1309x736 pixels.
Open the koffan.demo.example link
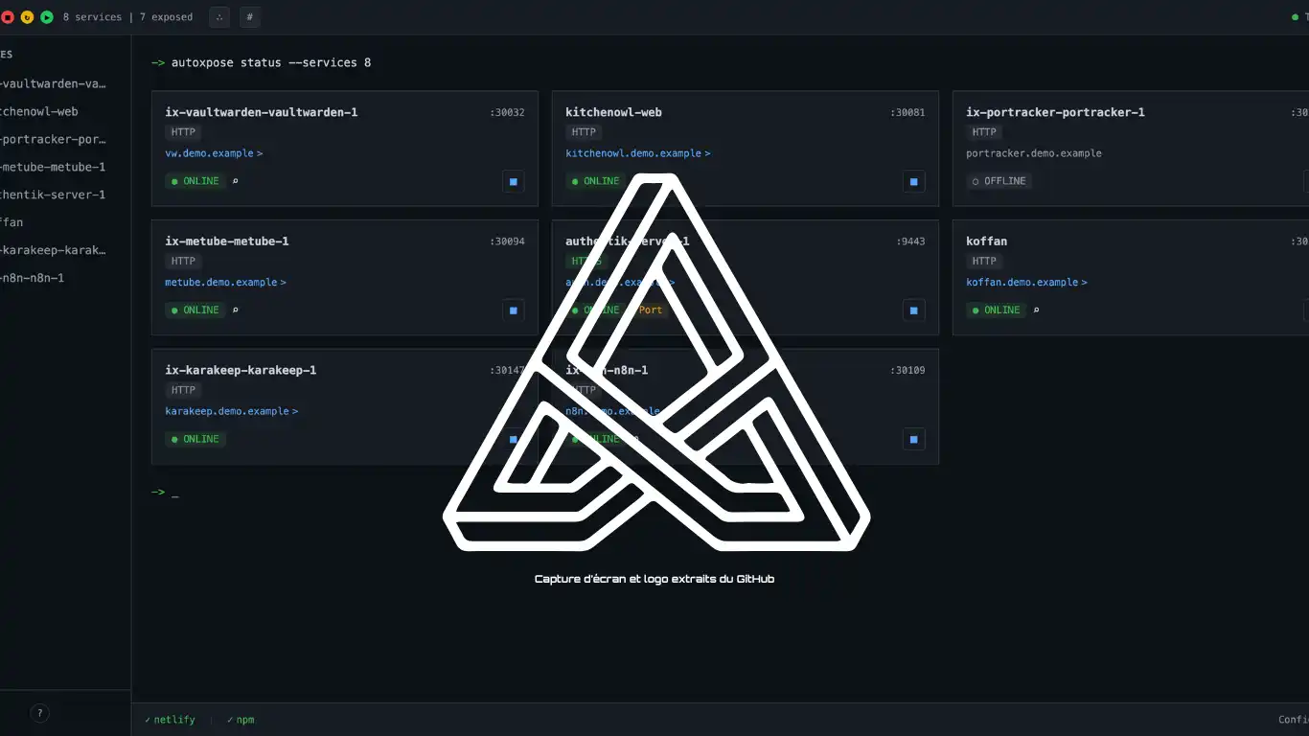point(1026,283)
